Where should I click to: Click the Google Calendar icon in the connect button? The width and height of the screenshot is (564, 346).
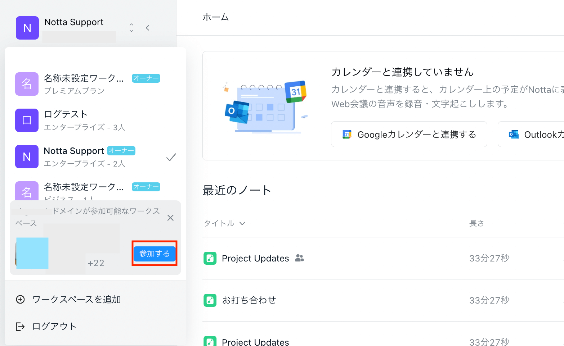pos(347,135)
